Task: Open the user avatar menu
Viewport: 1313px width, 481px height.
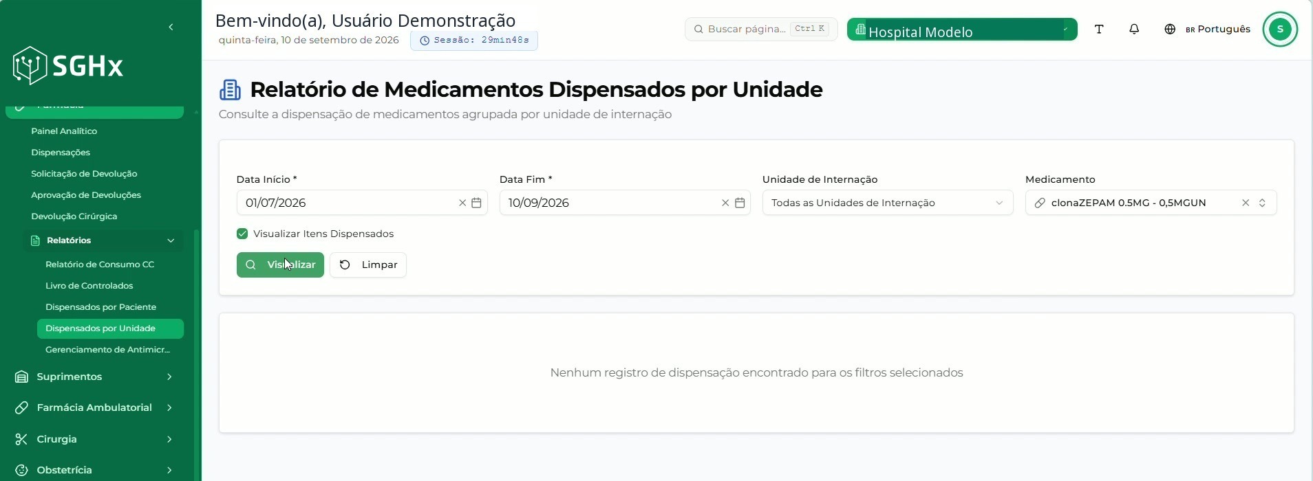Action: (x=1280, y=29)
